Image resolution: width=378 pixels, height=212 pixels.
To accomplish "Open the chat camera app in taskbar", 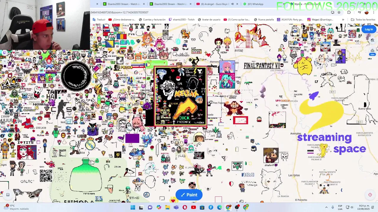I will pyautogui.click(x=150, y=208).
